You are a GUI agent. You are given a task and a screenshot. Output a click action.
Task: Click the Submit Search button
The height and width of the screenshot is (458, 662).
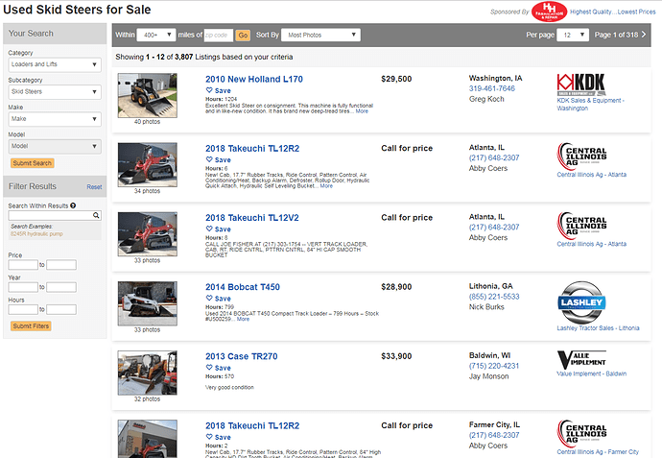click(x=32, y=163)
